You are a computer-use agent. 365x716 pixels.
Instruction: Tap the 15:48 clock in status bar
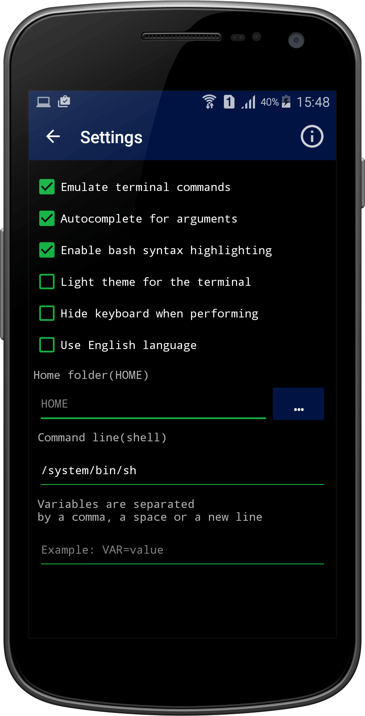click(x=313, y=102)
